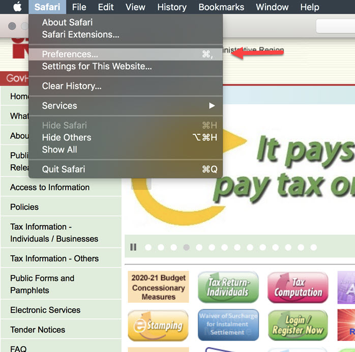The height and width of the screenshot is (352, 355).
Task: Click the eStamping icon
Action: point(158,326)
